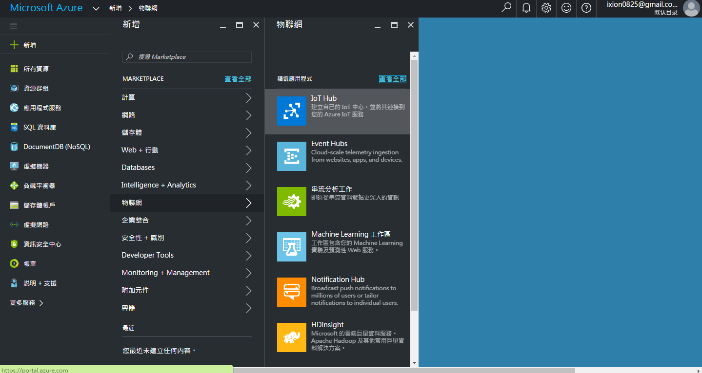Open portal settings gear icon
The image size is (702, 373).
coord(546,8)
